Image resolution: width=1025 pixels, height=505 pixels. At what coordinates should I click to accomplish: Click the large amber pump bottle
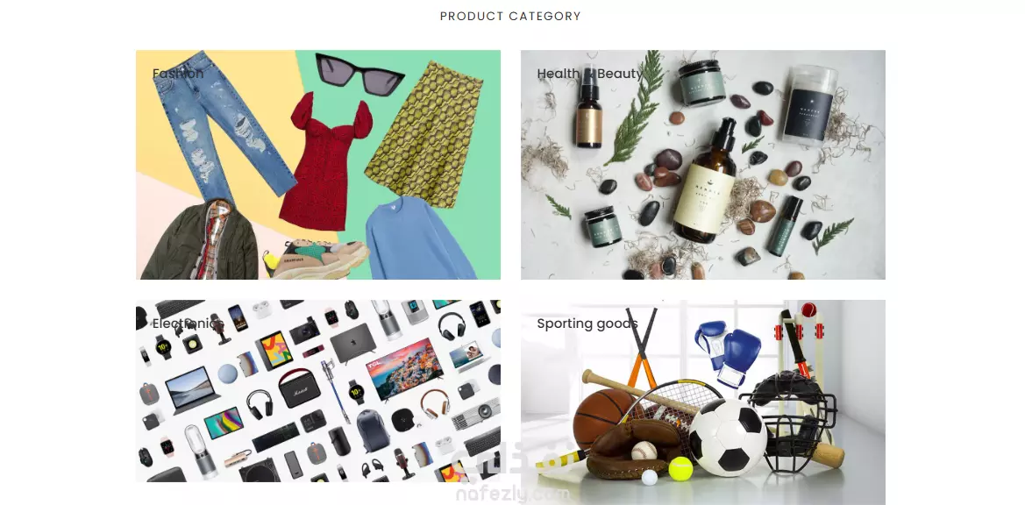point(705,181)
